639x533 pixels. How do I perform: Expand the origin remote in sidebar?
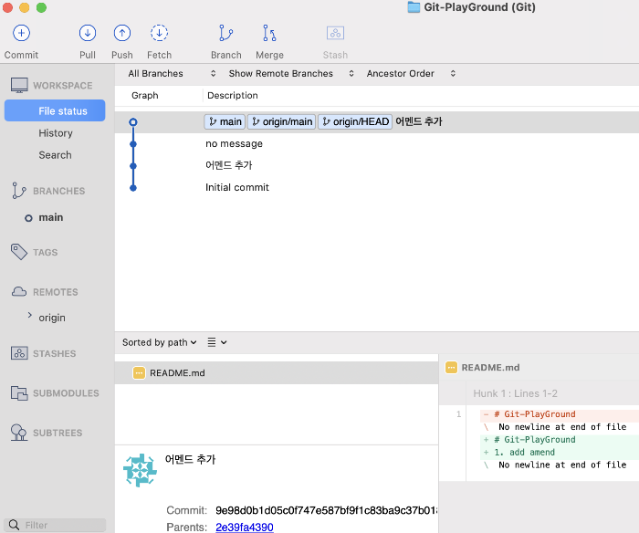coord(30,315)
